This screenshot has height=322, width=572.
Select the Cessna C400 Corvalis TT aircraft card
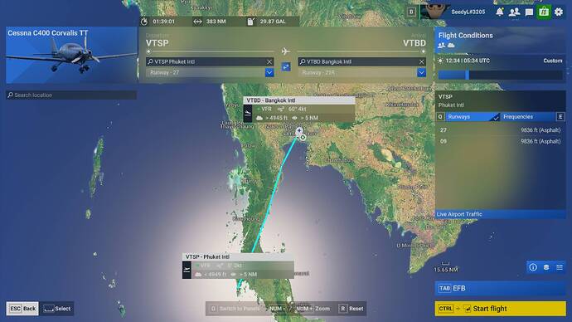click(71, 55)
